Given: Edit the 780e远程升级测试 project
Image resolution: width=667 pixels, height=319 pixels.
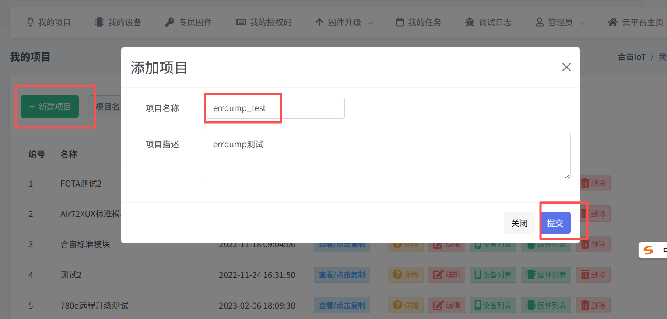Looking at the screenshot, I should [446, 305].
